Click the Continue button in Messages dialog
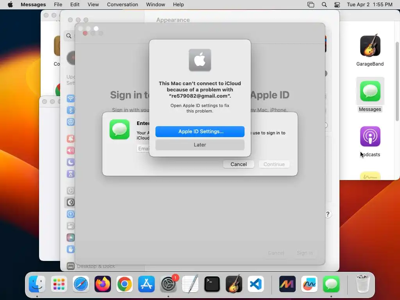 coord(274,164)
